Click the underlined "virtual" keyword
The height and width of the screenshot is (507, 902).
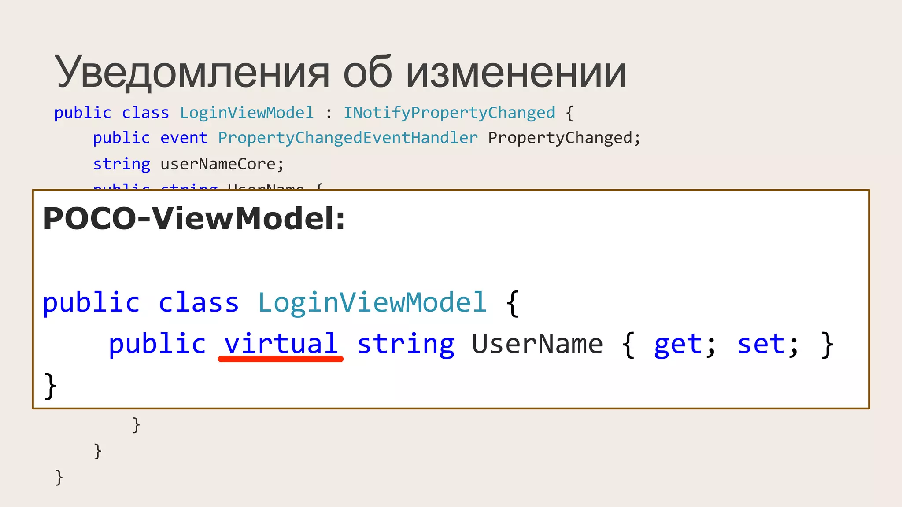(x=281, y=344)
